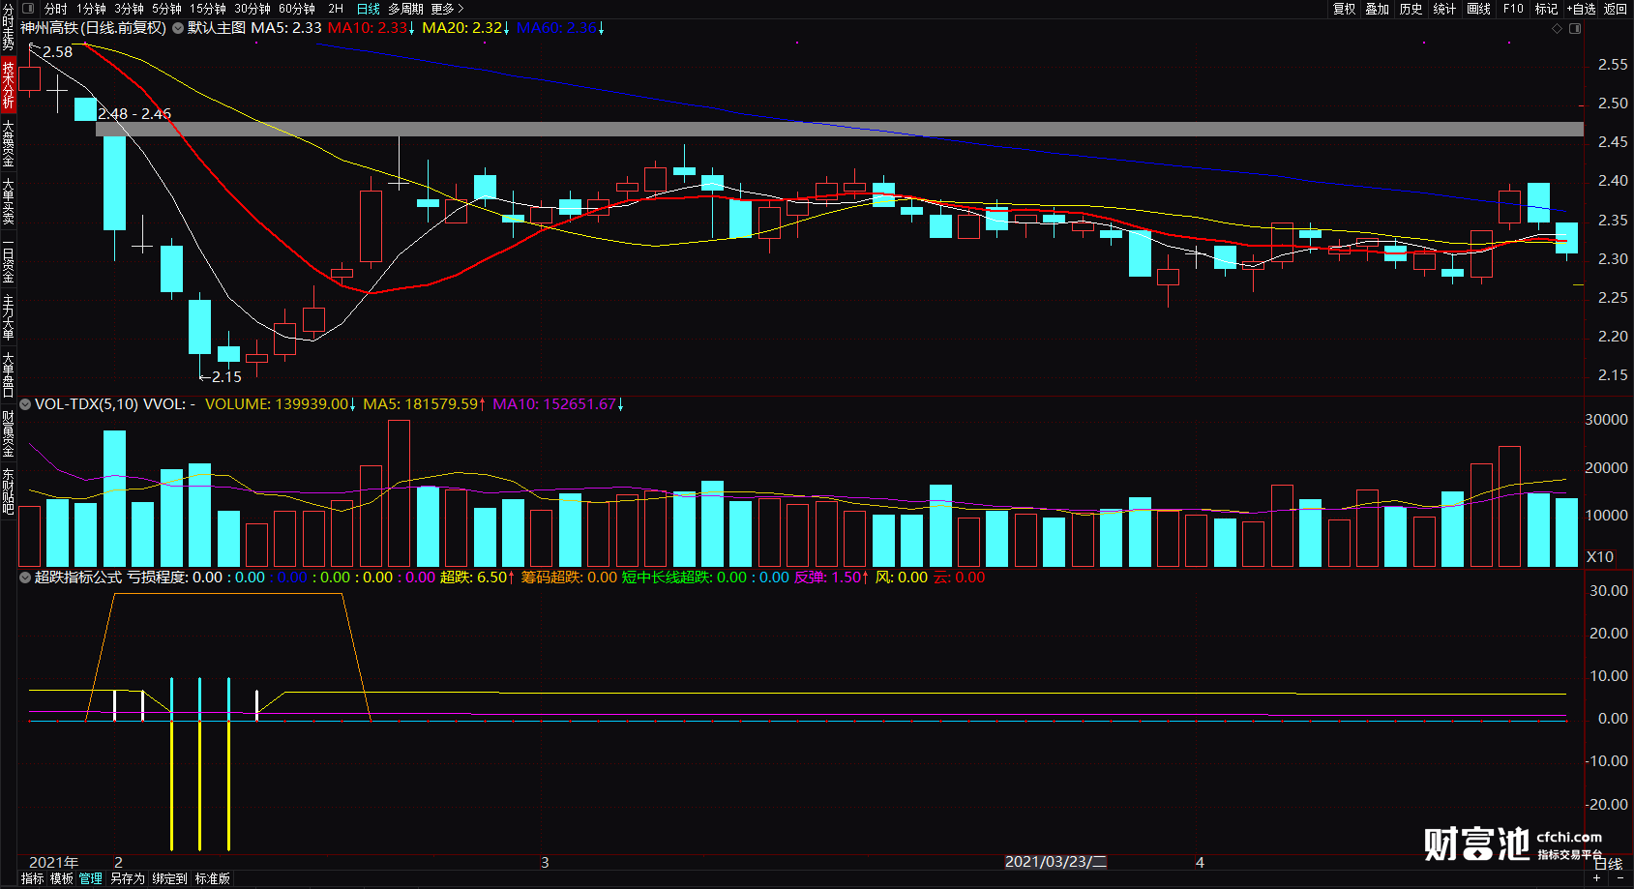Click the diamond icon at the chart's upper right
This screenshot has width=1634, height=889.
[x=1557, y=29]
